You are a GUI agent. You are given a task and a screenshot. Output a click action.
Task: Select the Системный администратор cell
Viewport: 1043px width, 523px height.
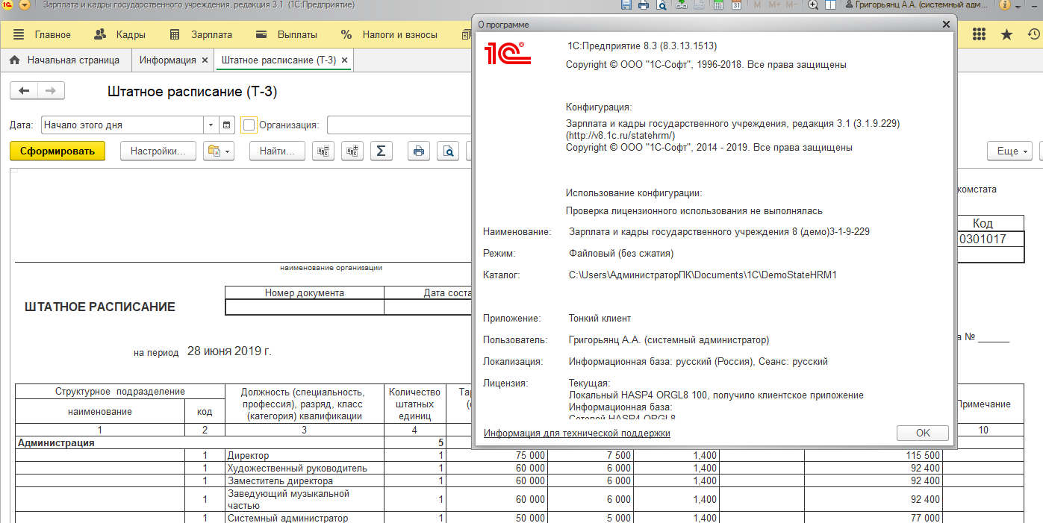pyautogui.click(x=305, y=518)
